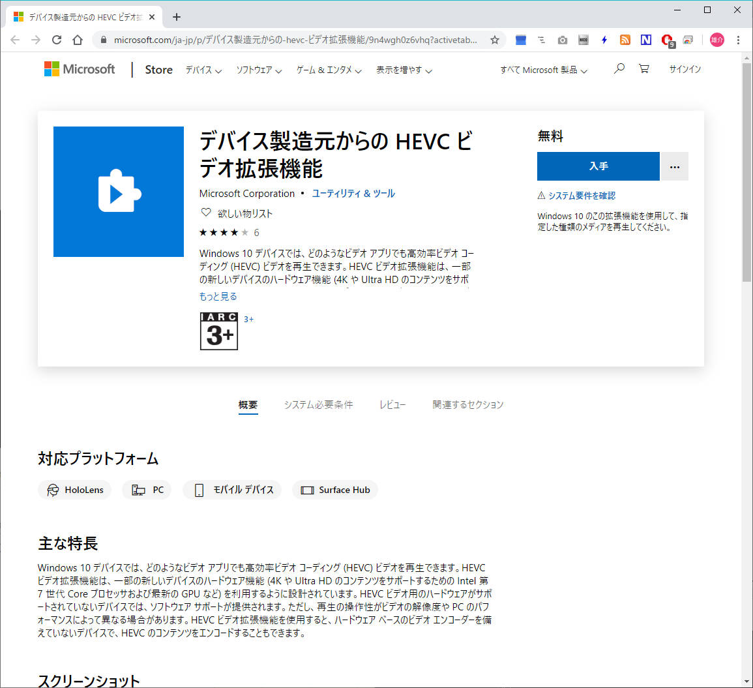Open the shopping cart

point(644,68)
